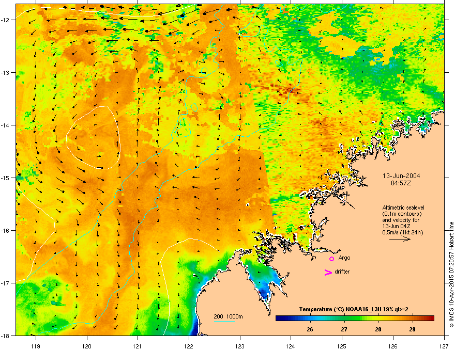Screen dimensions: 455x351
Task: Click the 'Argo' legend label
Action: click(344, 258)
